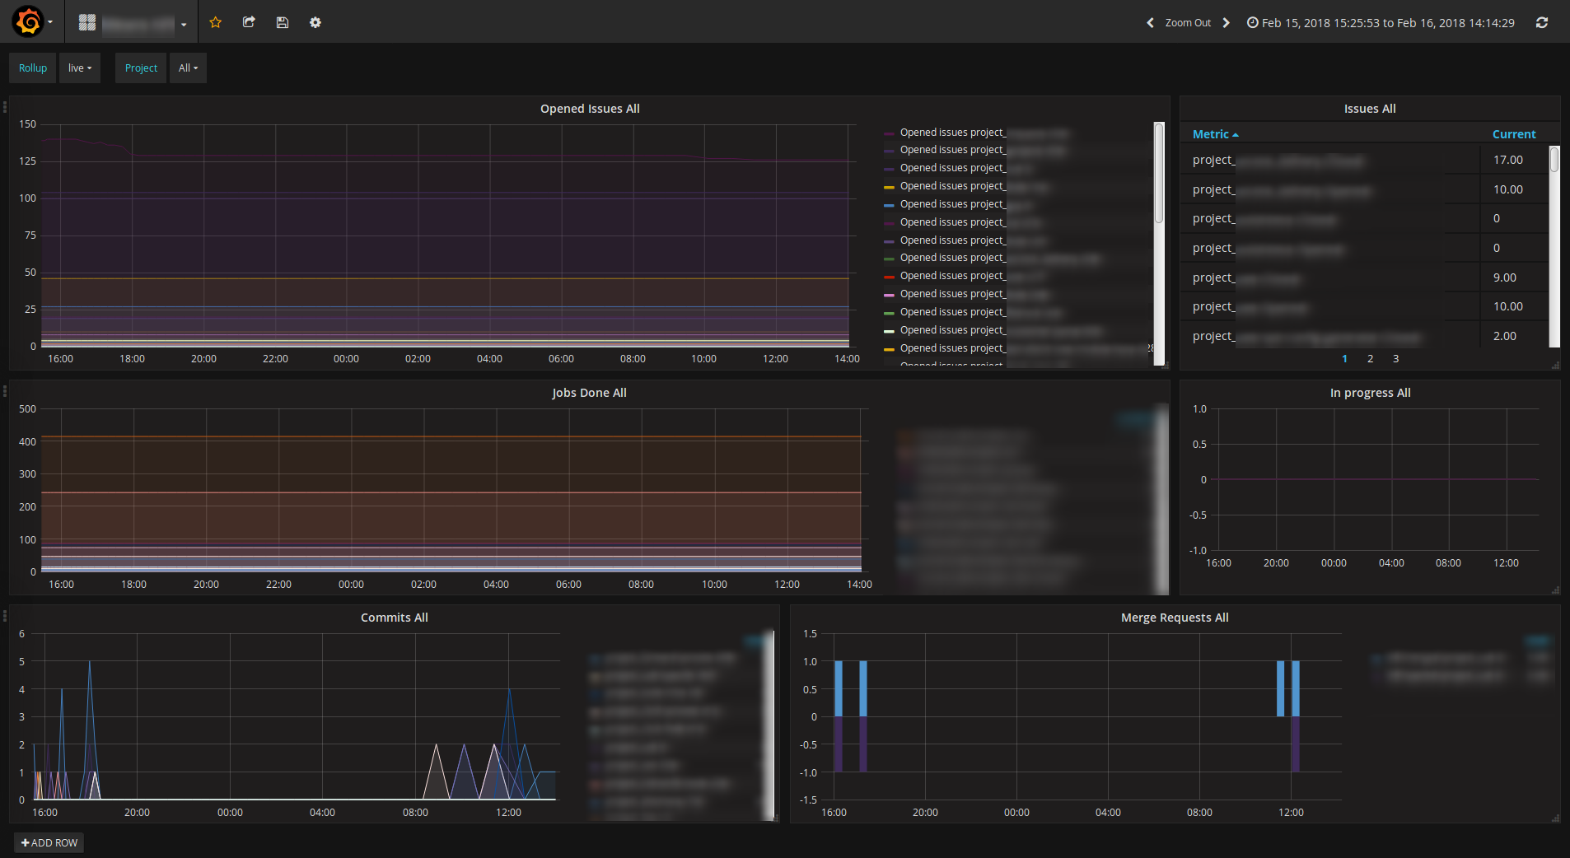The height and width of the screenshot is (858, 1570).
Task: Click table cell value 9.00
Action: coord(1505,278)
